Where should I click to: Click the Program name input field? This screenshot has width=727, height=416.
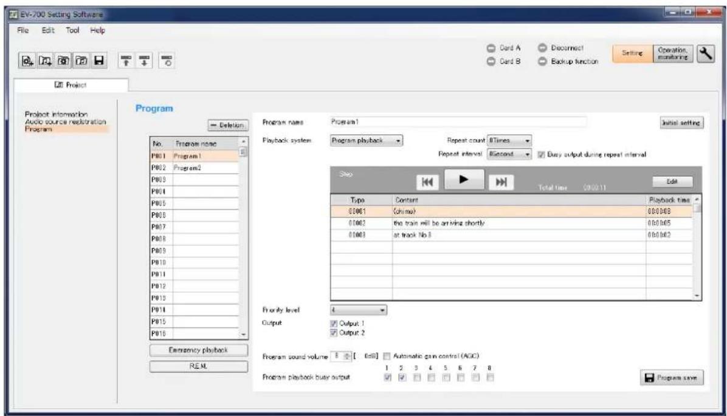(458, 122)
